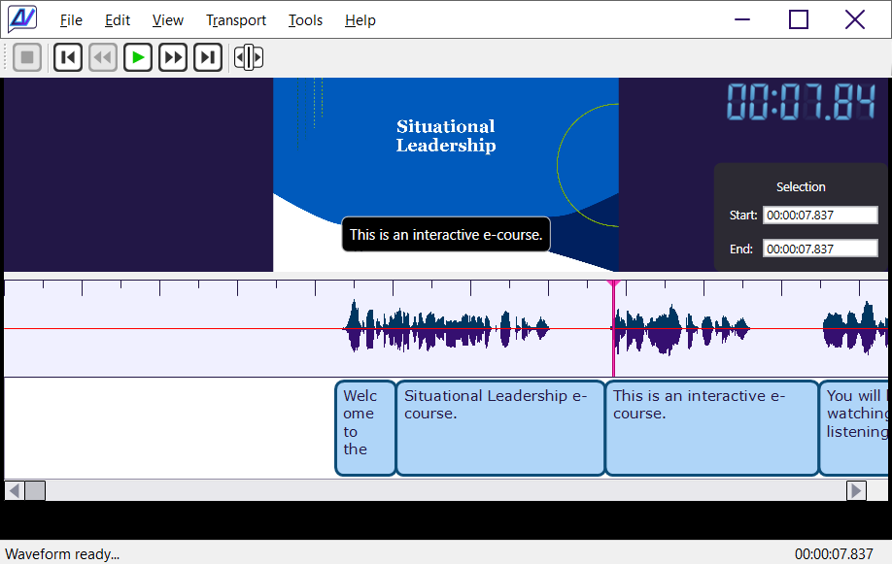Jump to end with skip-to-end button
The height and width of the screenshot is (565, 892).
click(208, 58)
